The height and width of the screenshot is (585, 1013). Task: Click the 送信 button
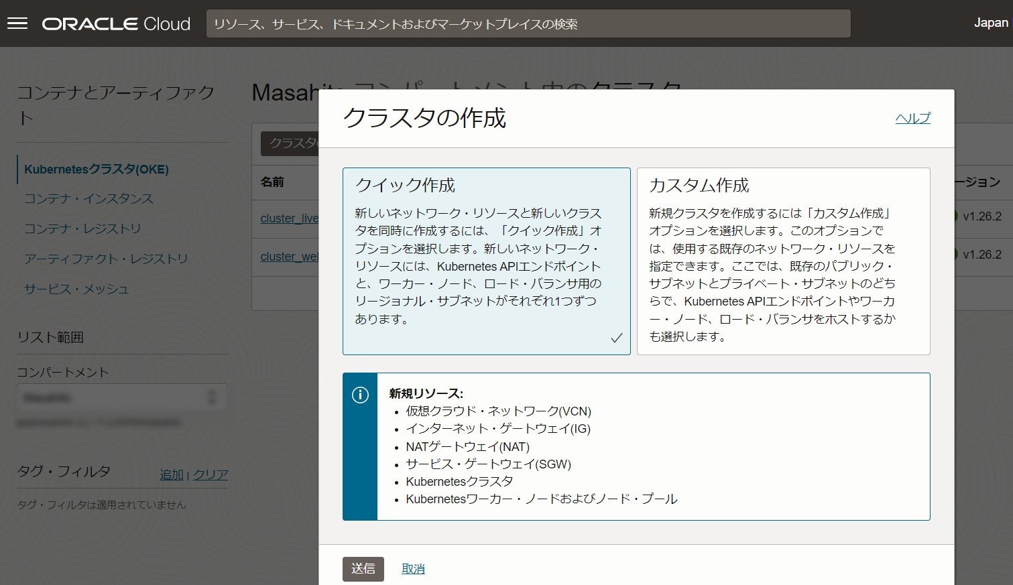[x=363, y=568]
